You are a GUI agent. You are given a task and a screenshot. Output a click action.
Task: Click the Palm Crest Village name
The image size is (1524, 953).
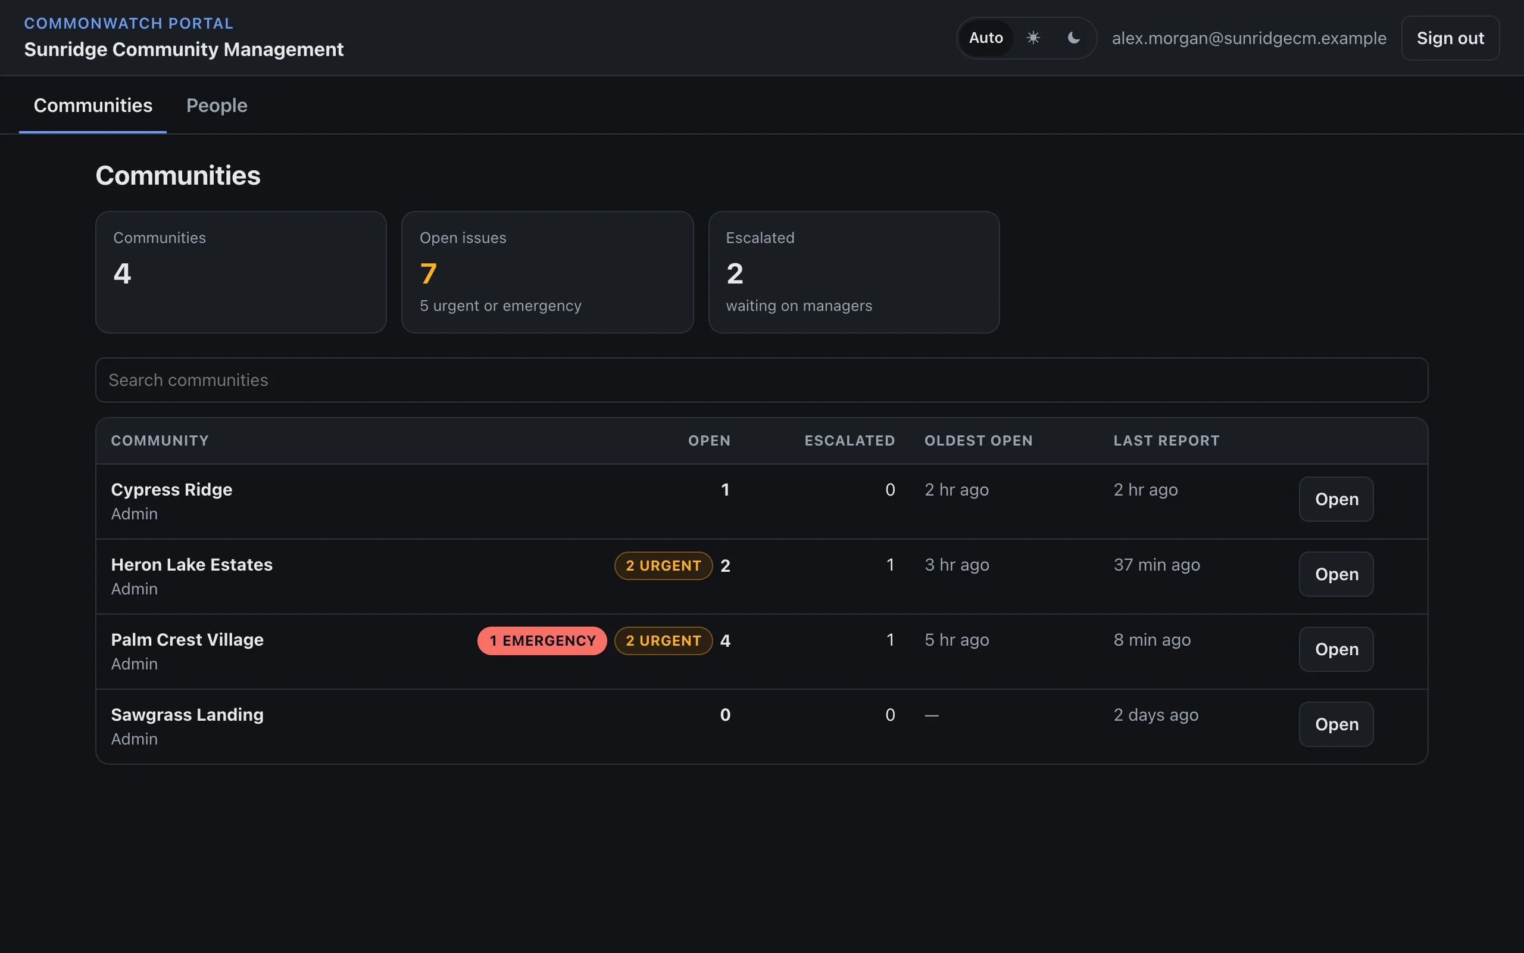pyautogui.click(x=187, y=640)
